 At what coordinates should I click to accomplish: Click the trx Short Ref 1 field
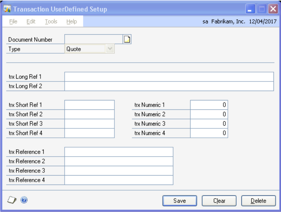tap(90, 105)
